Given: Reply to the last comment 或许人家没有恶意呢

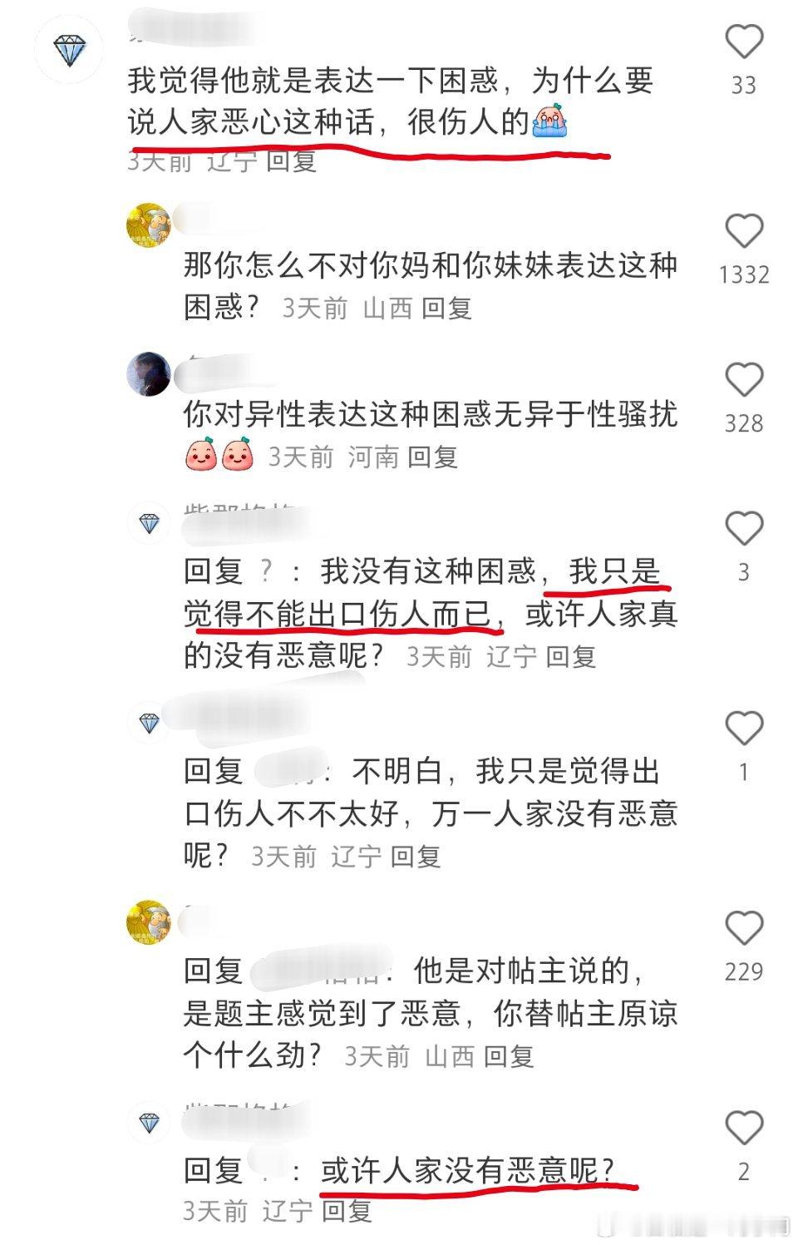Looking at the screenshot, I should pos(347,1210).
